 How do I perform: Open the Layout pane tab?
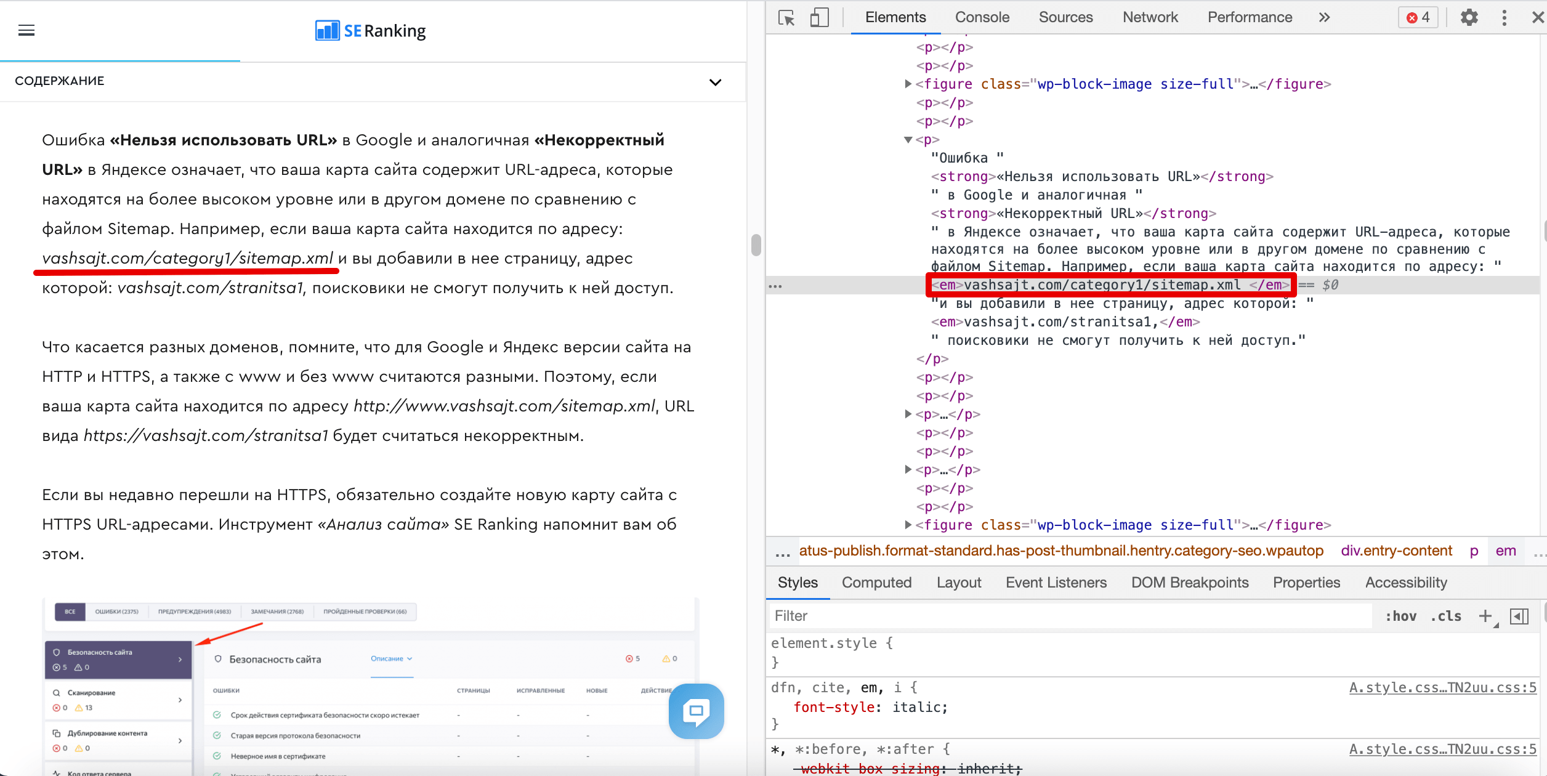(959, 583)
